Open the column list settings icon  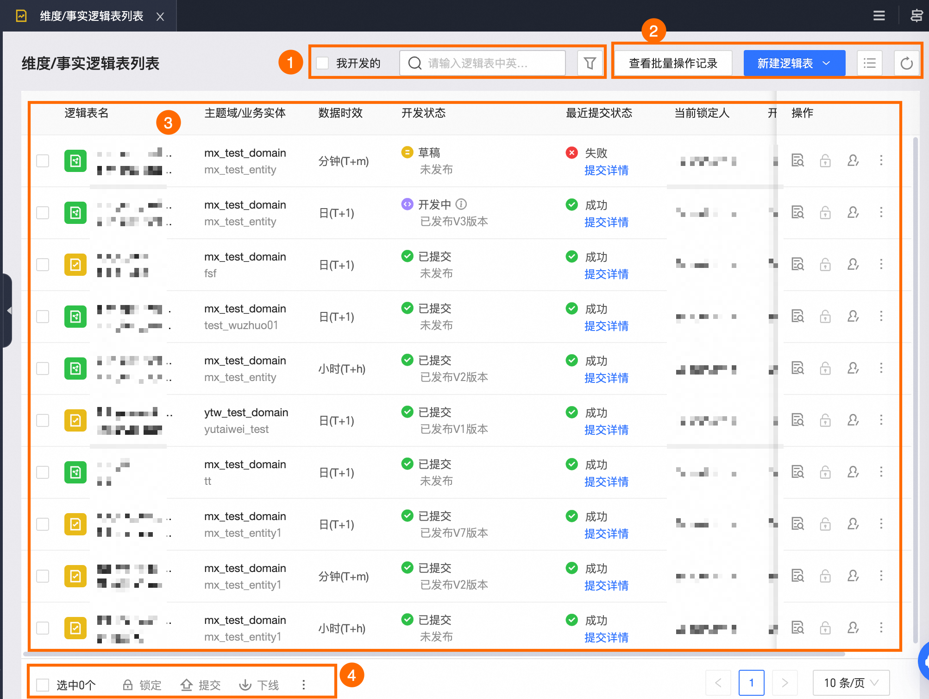click(x=869, y=63)
